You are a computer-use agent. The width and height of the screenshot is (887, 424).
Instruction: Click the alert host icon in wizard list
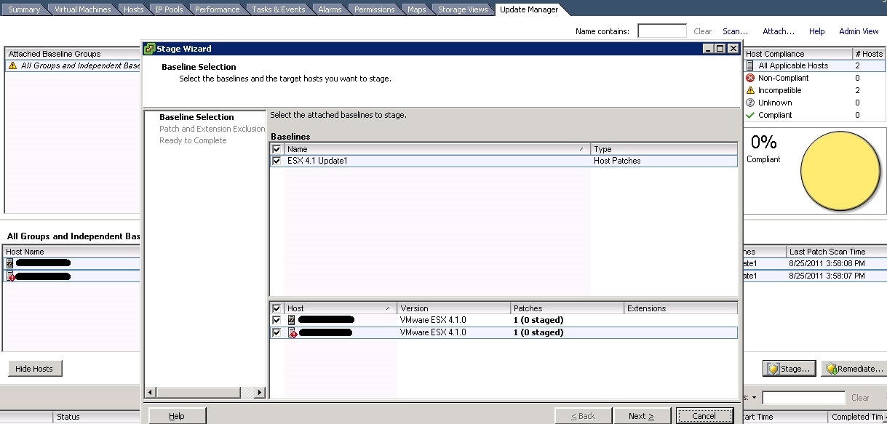292,332
